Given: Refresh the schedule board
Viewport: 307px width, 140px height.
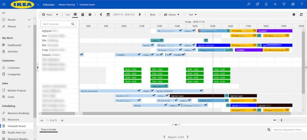Looking at the screenshot, I should [301, 14].
